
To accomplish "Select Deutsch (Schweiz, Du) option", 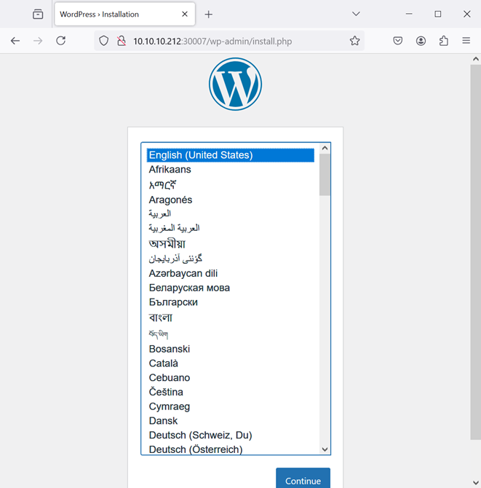I will 231,435.
